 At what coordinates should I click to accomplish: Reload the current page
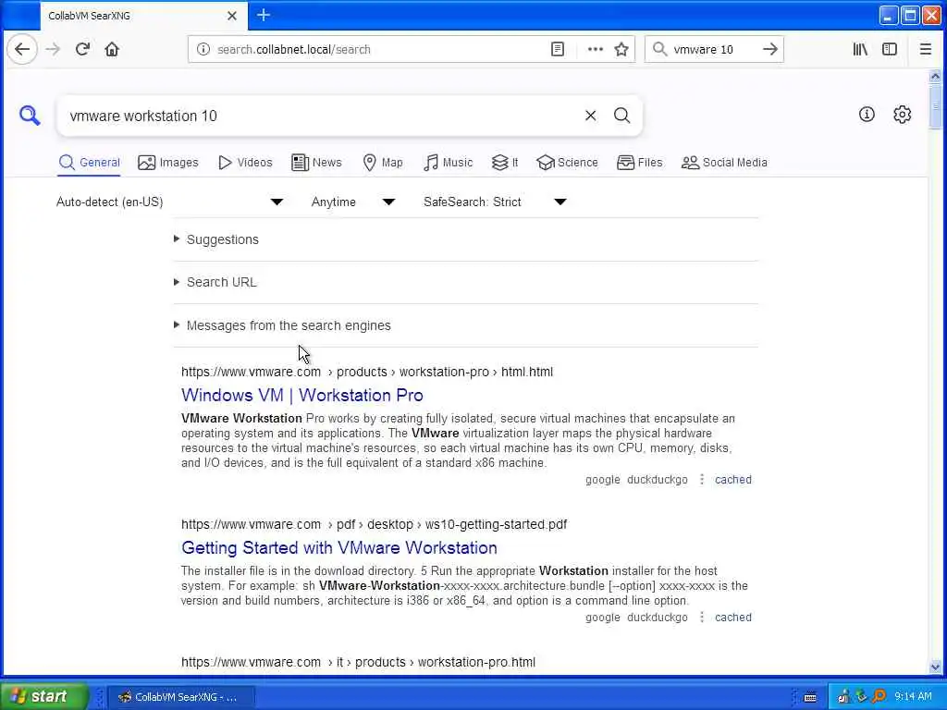click(x=82, y=50)
